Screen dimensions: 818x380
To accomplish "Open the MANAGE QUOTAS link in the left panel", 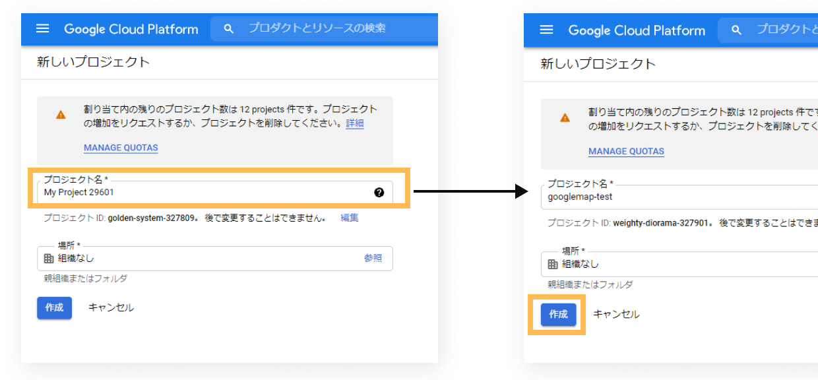I will click(121, 148).
